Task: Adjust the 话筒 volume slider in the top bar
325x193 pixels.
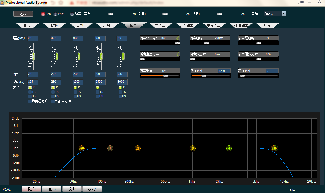Action: click(168, 14)
